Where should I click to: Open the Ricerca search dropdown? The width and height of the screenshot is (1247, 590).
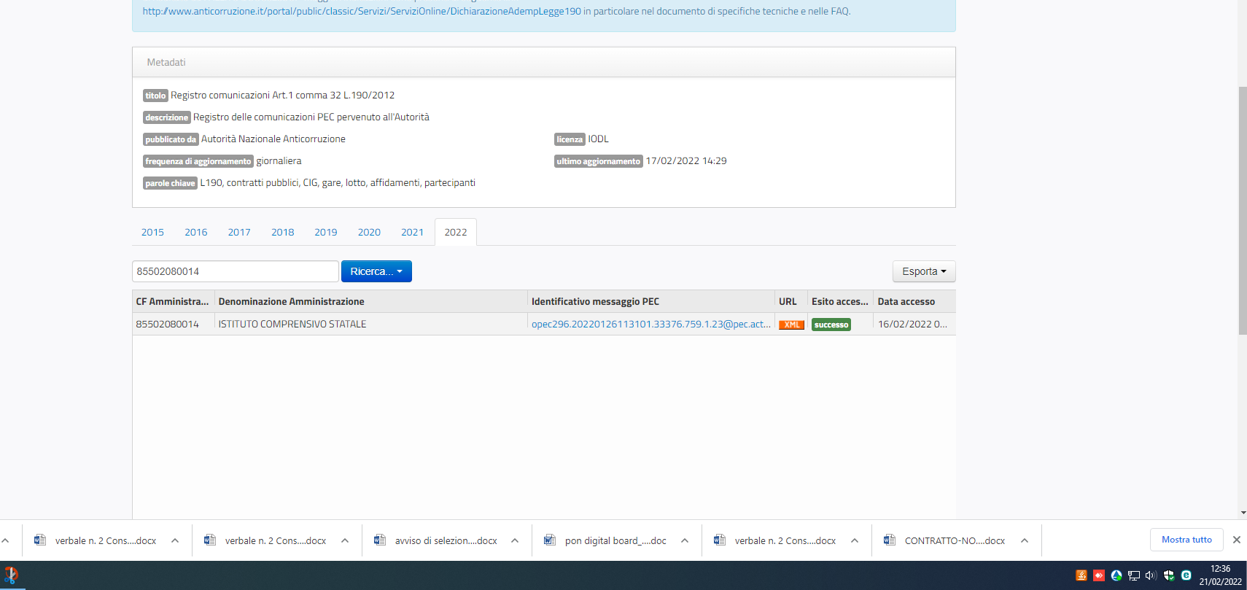click(376, 271)
